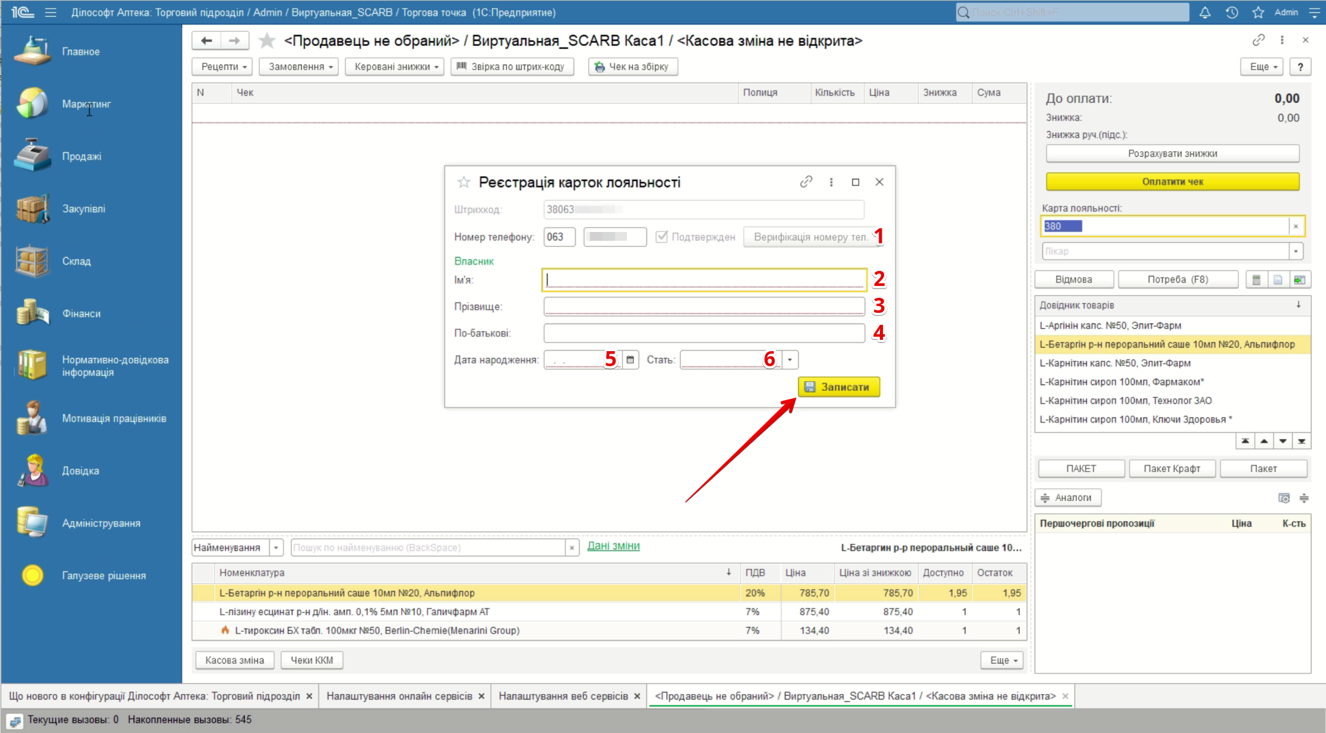Open the Рецепти dropdown menu
This screenshot has width=1326, height=733.
coord(223,66)
